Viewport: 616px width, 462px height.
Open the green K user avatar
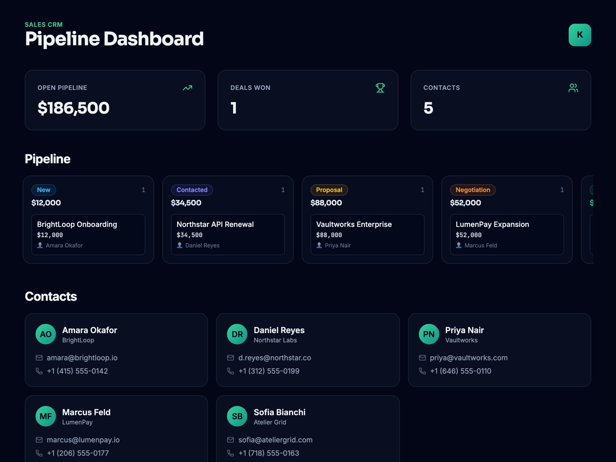(580, 35)
